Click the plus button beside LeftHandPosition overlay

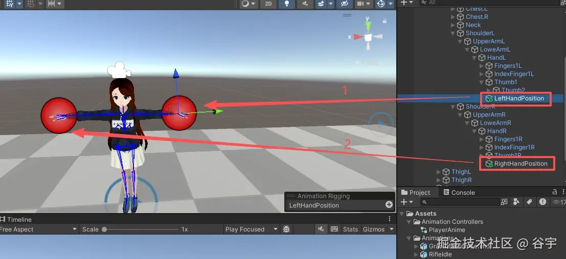(389, 204)
